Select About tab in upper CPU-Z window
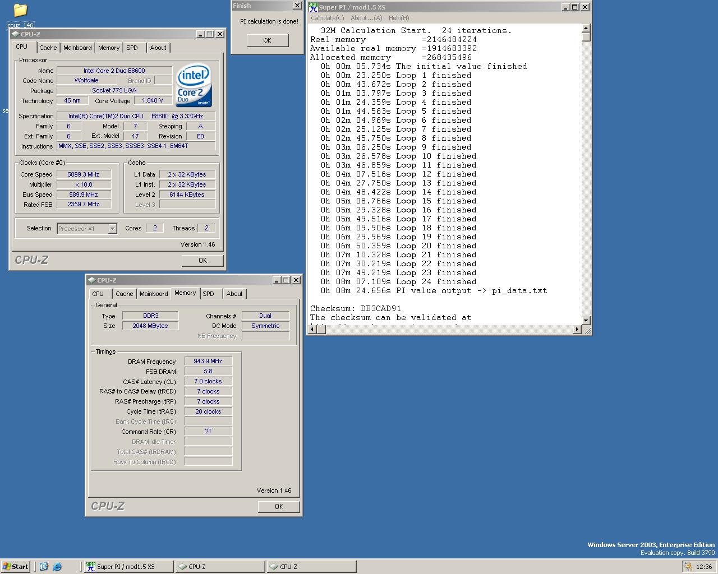The width and height of the screenshot is (718, 574). click(158, 48)
